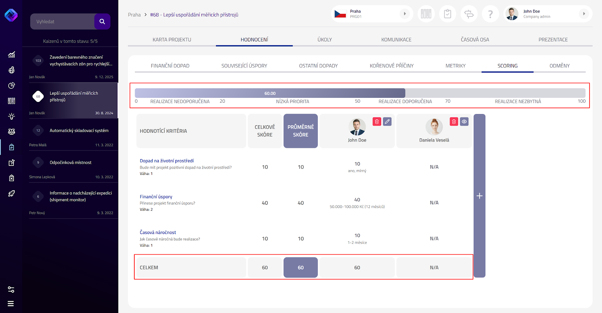Image resolution: width=602 pixels, height=313 pixels.
Task: Delete John Doe's scoring with trash icon
Action: 377,122
